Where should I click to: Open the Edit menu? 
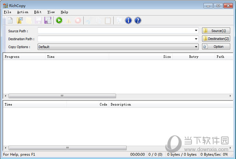[x=38, y=12]
